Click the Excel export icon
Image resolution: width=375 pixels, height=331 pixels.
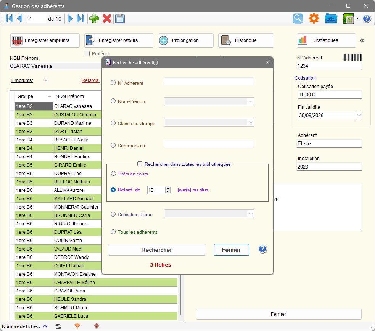pos(348,18)
